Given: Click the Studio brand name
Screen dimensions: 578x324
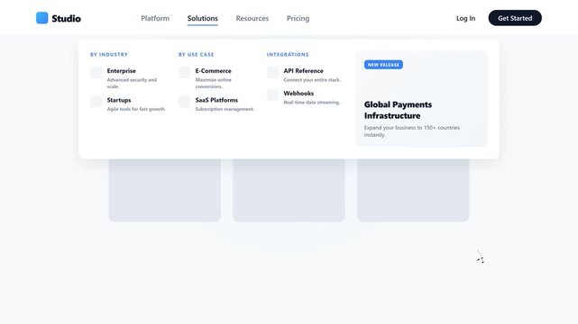Looking at the screenshot, I should tap(67, 18).
